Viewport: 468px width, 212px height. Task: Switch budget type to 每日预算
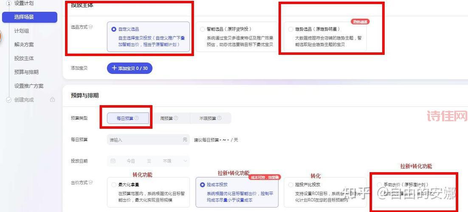[x=128, y=118]
